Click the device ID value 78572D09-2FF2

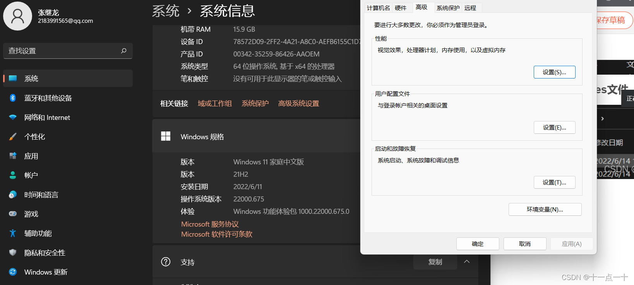(x=296, y=42)
